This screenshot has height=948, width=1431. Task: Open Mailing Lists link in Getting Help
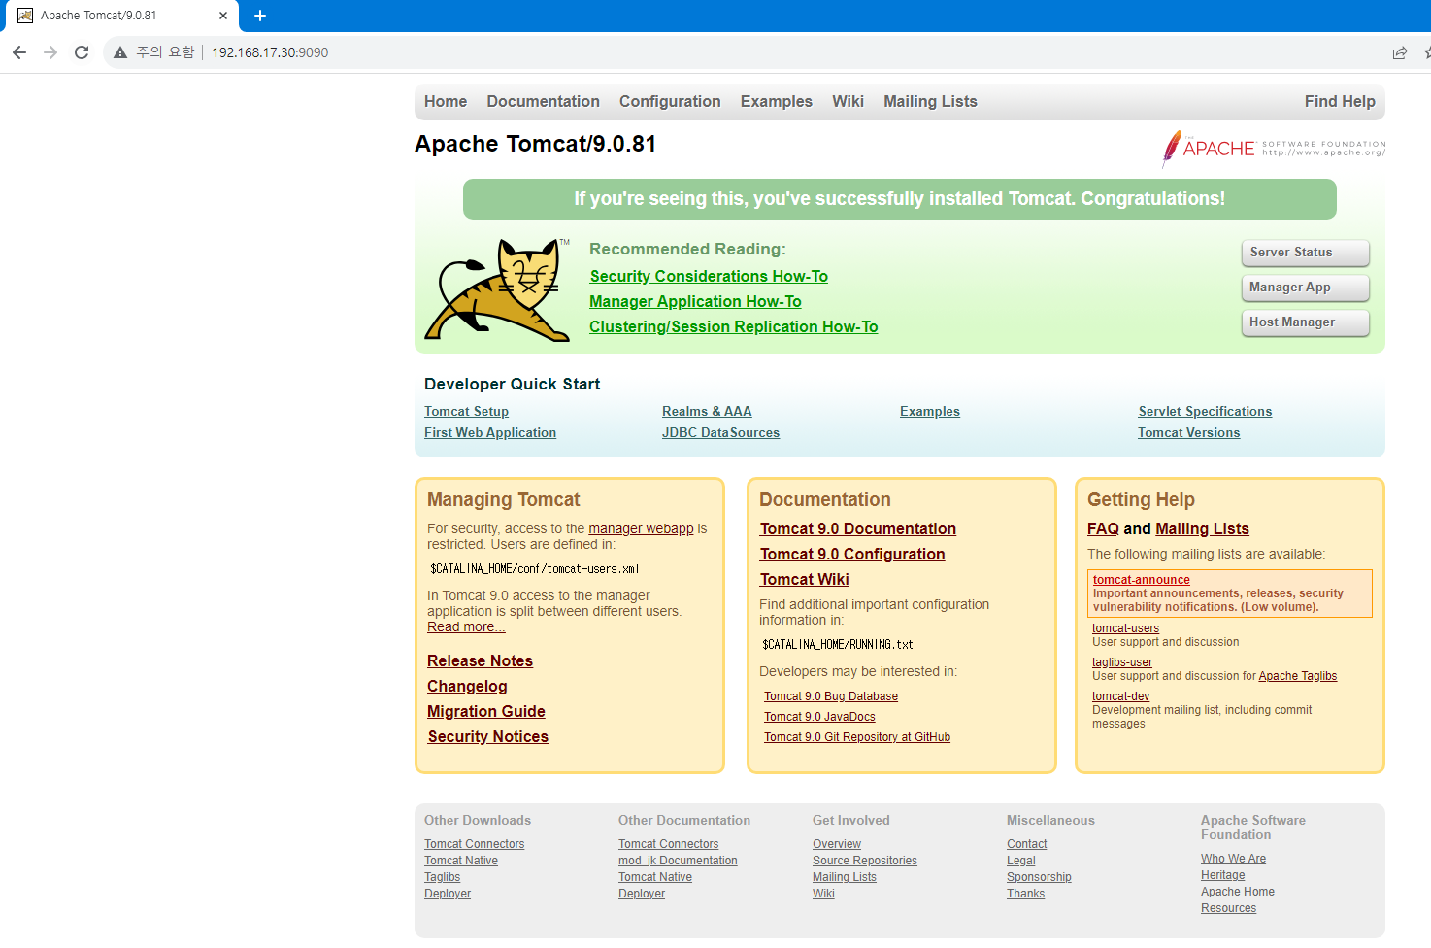click(1202, 528)
